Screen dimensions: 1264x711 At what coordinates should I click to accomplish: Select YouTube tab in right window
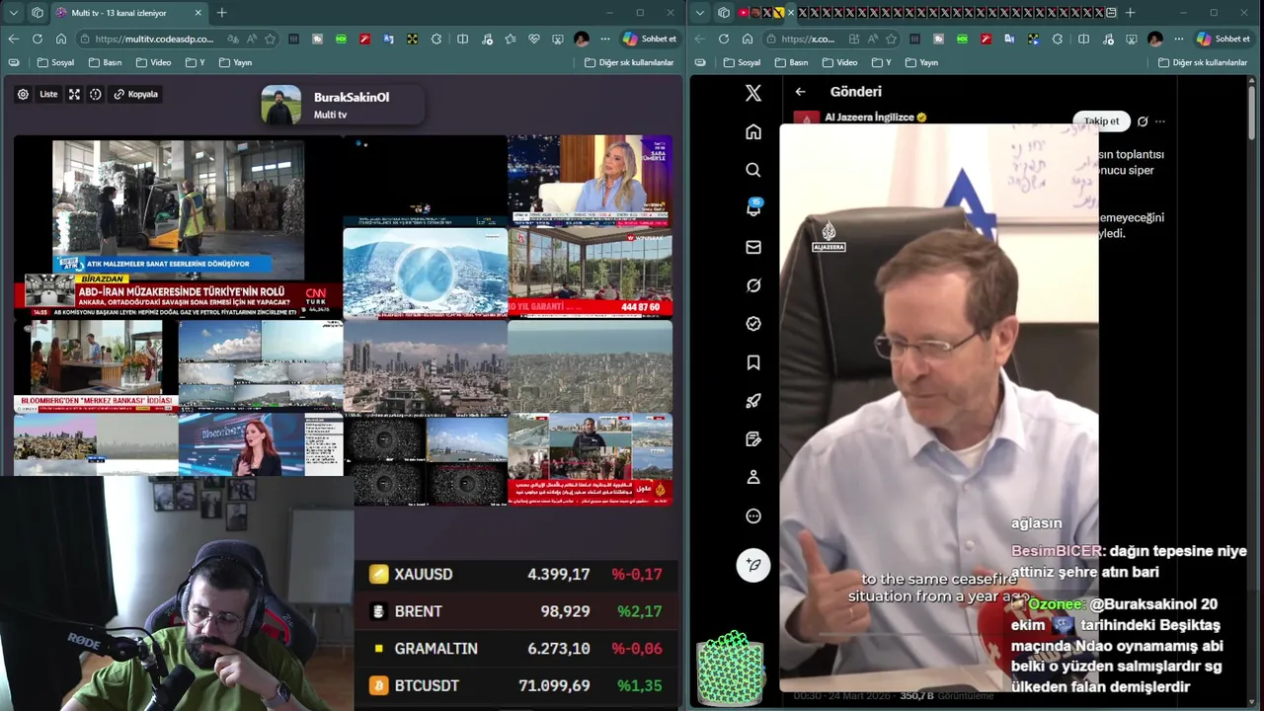744,13
